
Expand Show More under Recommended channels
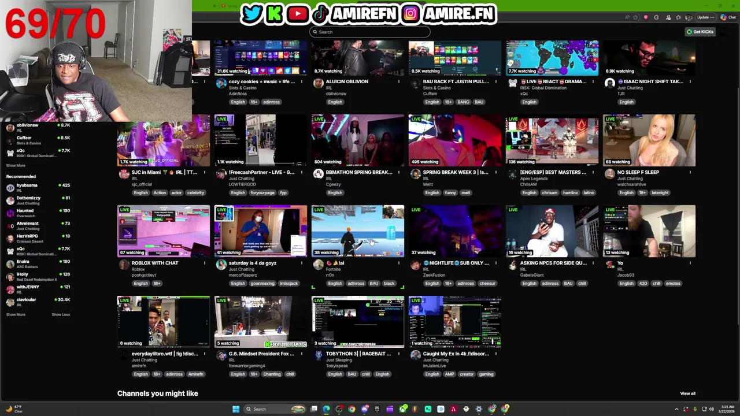pos(16,314)
